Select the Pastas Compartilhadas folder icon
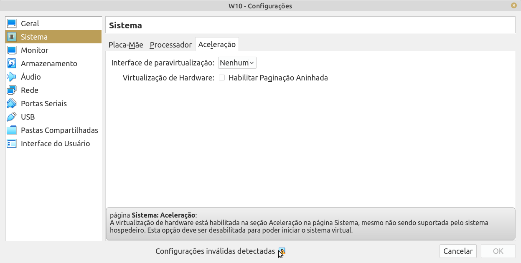The height and width of the screenshot is (263, 521). [12, 130]
